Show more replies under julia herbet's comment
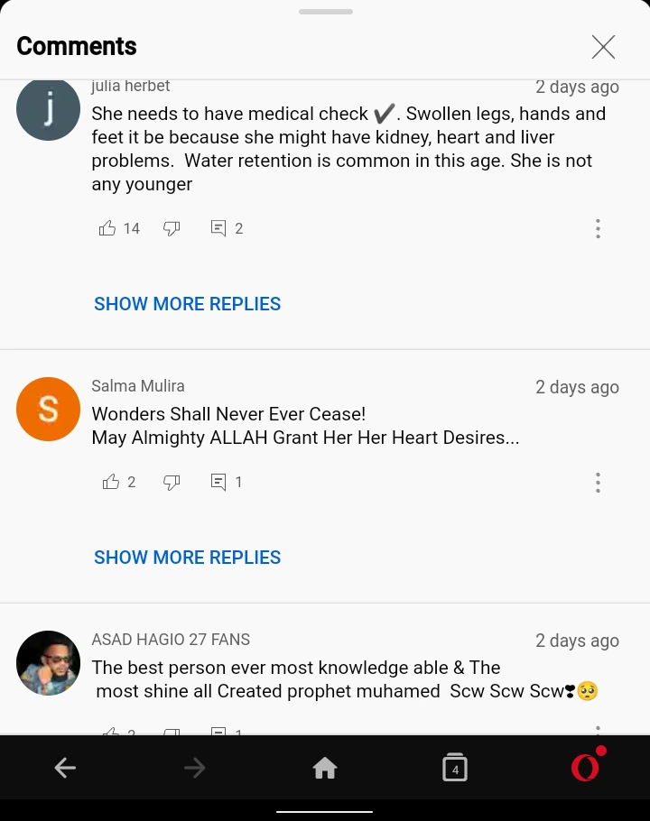This screenshot has height=821, width=650. tap(188, 304)
